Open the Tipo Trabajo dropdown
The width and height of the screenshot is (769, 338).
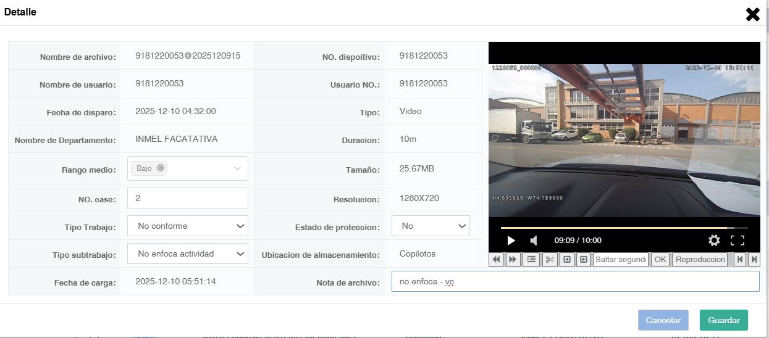(188, 226)
